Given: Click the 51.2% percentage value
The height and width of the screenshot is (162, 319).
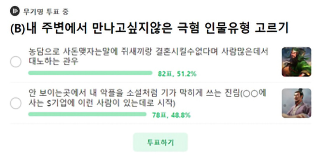Looking at the screenshot, I should pyautogui.click(x=187, y=74).
